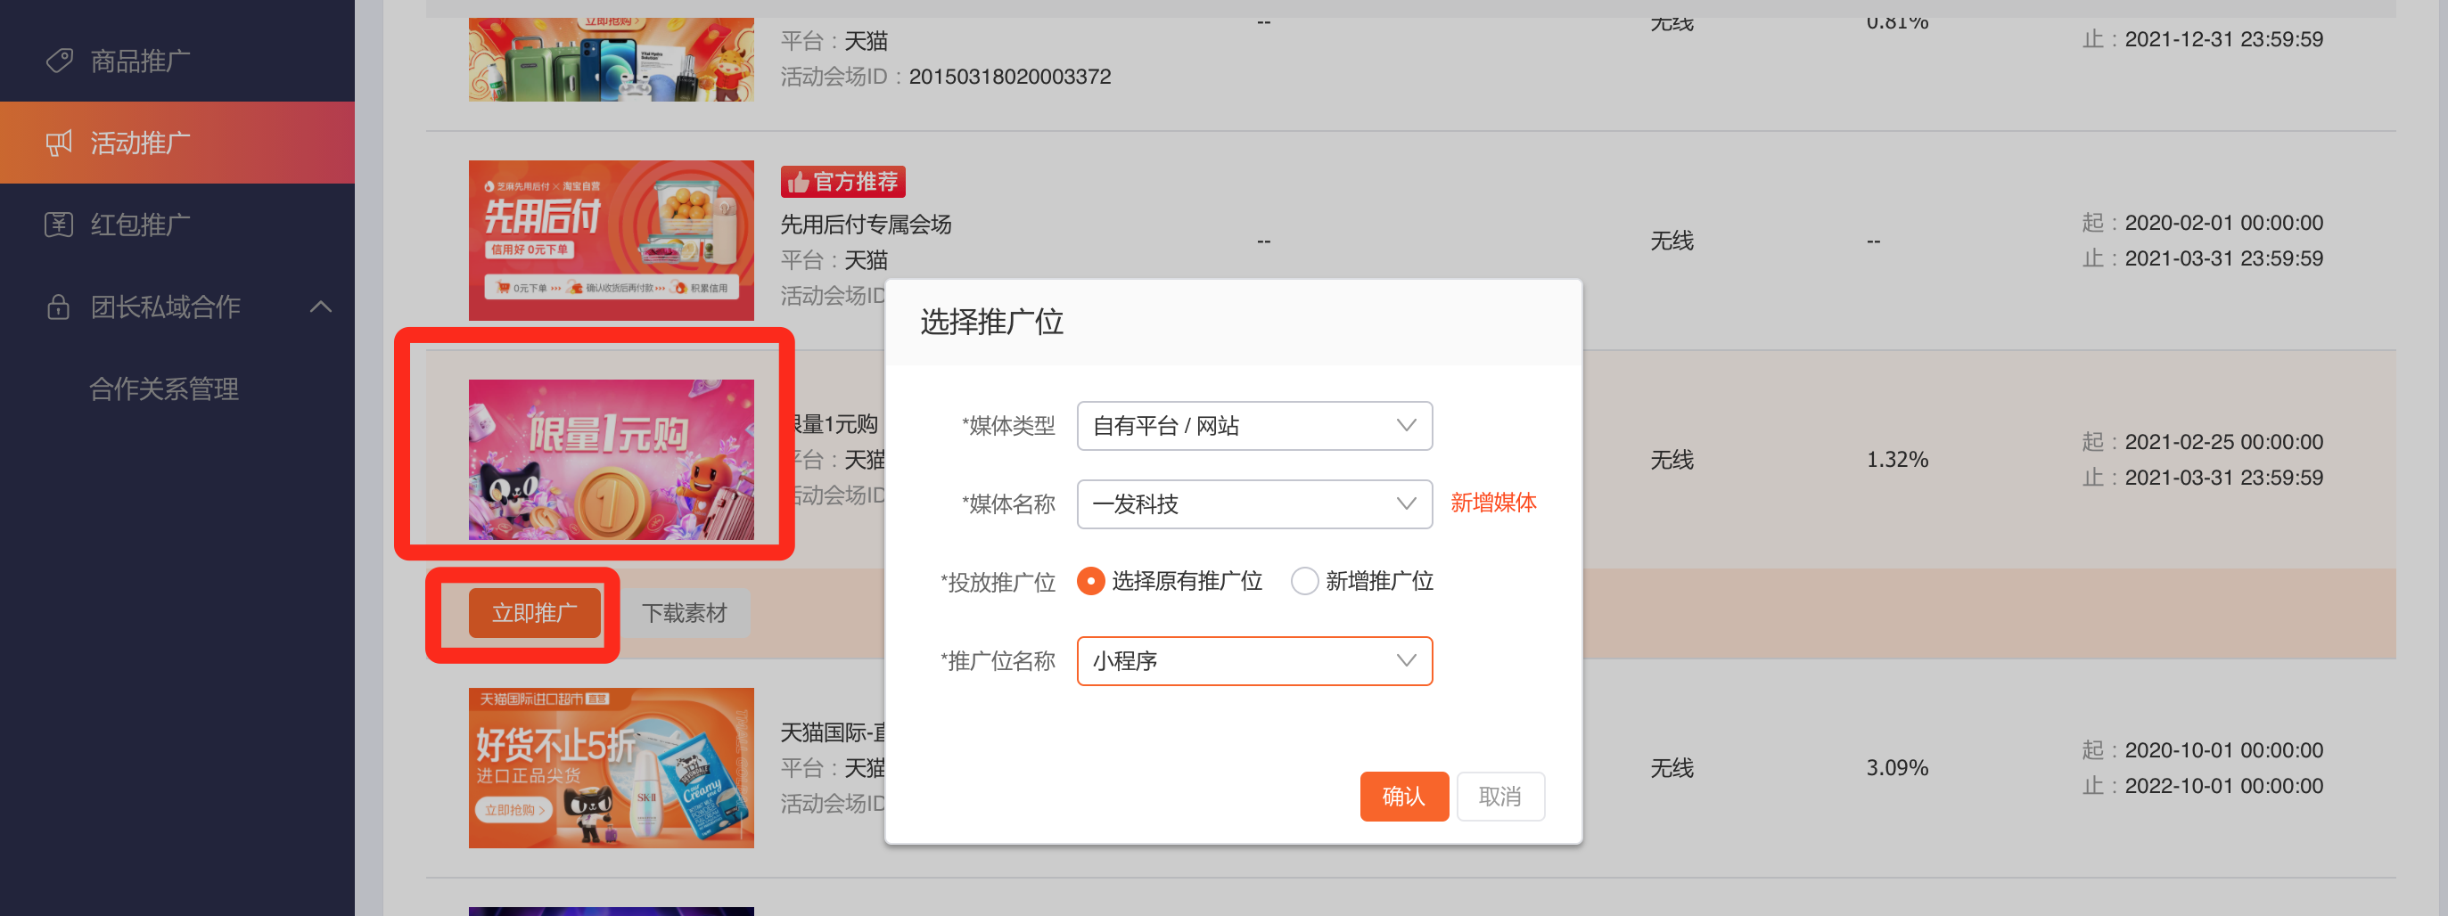This screenshot has height=916, width=2448.
Task: Click the end date 2022-10-01 00:00:00
Action: pos(2222,786)
